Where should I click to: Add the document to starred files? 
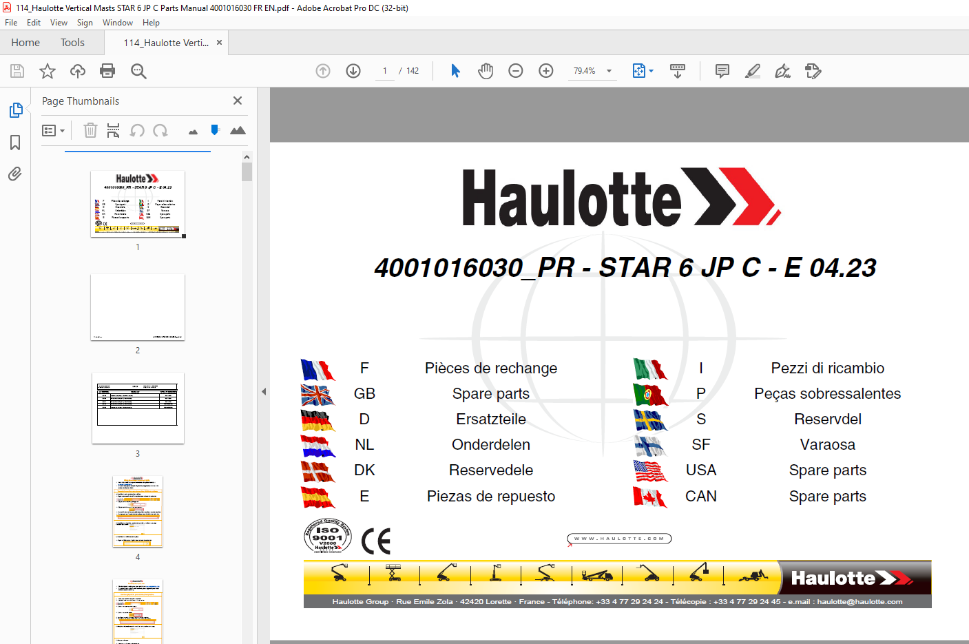tap(48, 71)
